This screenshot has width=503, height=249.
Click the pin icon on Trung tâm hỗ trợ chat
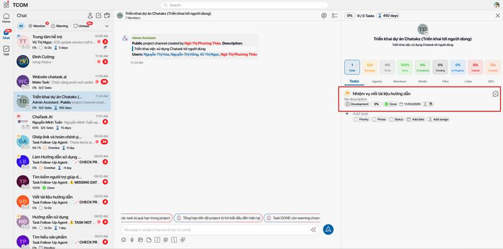tap(105, 47)
